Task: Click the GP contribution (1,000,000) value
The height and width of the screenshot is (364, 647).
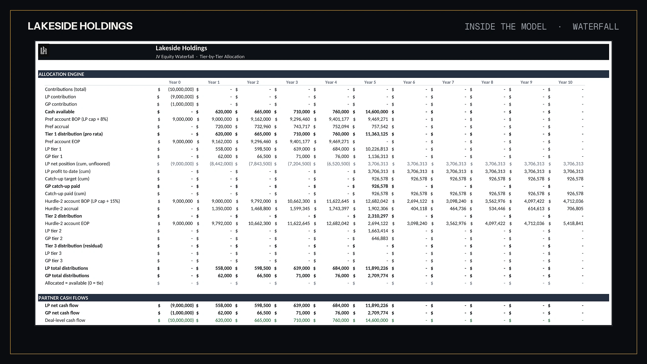Action: point(182,104)
